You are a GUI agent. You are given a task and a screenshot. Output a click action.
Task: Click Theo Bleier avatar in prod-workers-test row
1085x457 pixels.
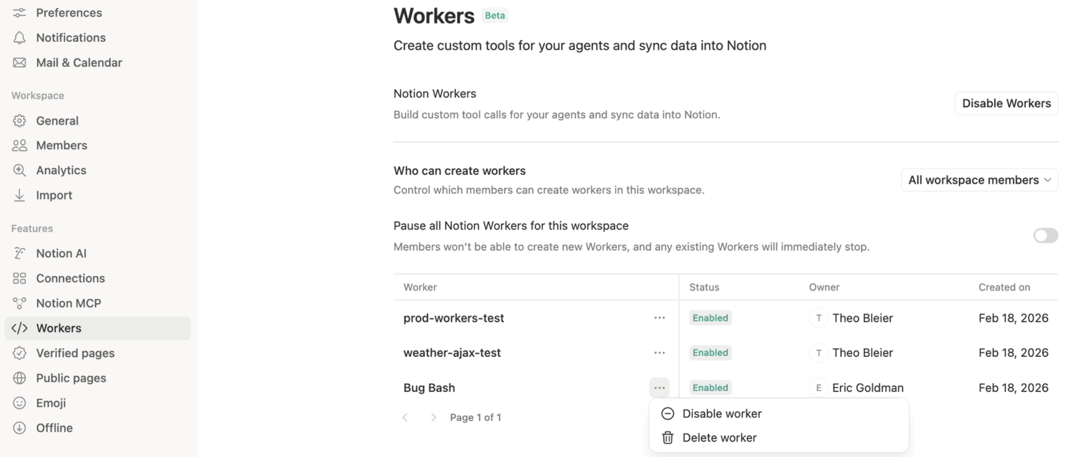819,318
